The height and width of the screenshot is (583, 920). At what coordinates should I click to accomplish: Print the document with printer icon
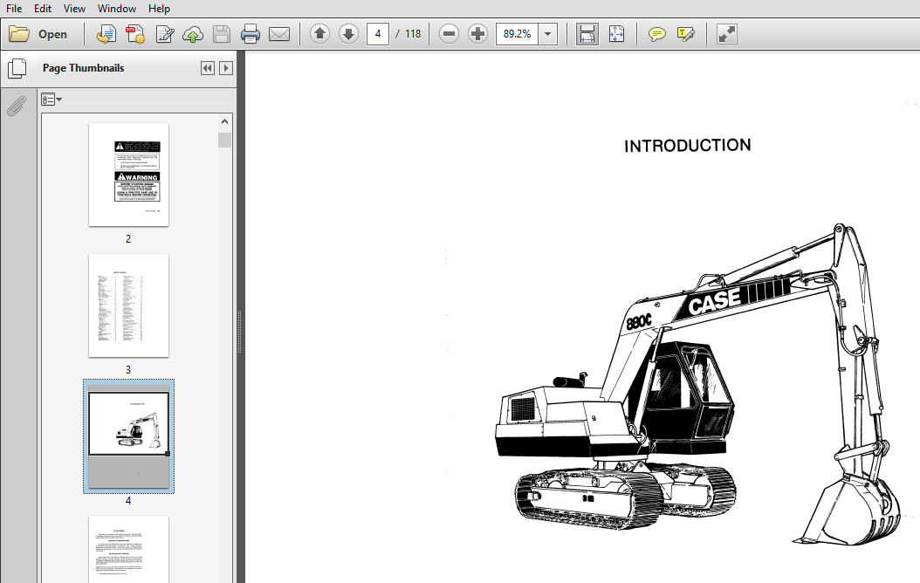pos(250,34)
